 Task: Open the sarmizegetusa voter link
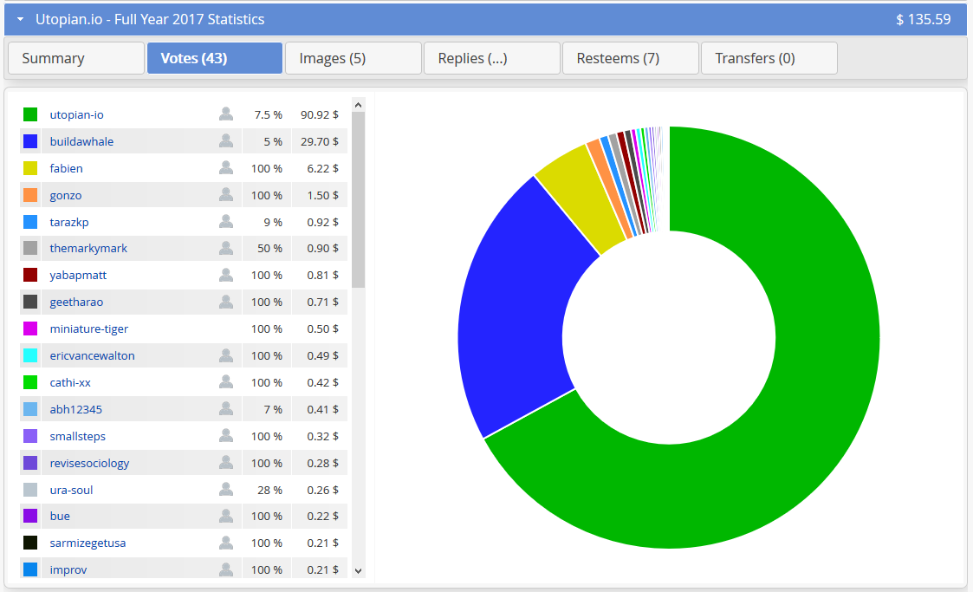coord(88,543)
